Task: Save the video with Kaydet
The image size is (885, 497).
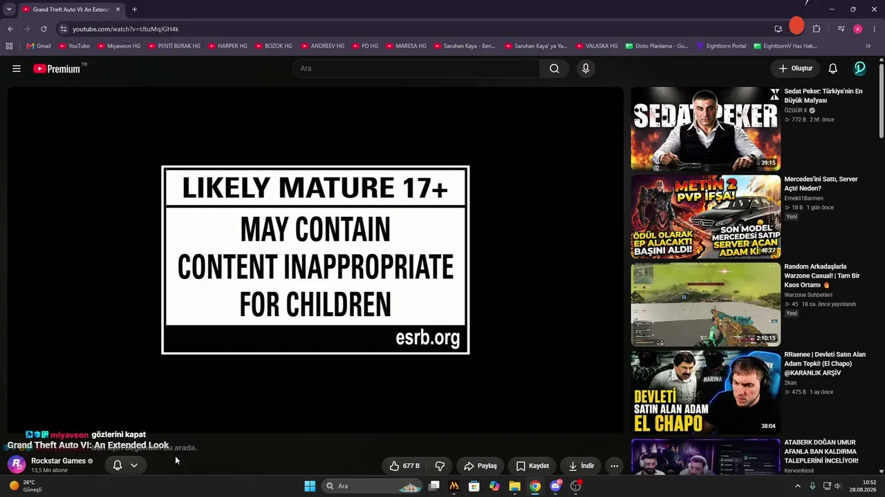Action: (x=532, y=466)
